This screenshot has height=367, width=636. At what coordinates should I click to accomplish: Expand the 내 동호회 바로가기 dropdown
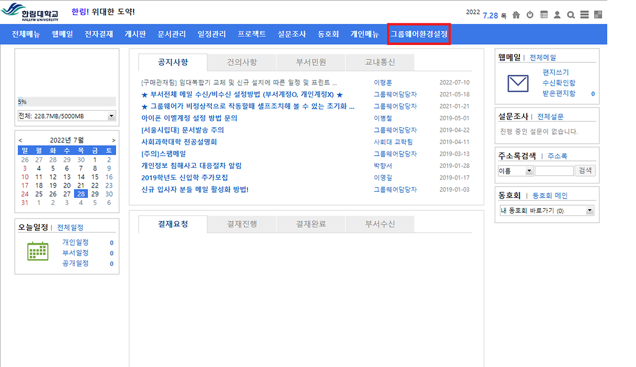click(x=589, y=211)
